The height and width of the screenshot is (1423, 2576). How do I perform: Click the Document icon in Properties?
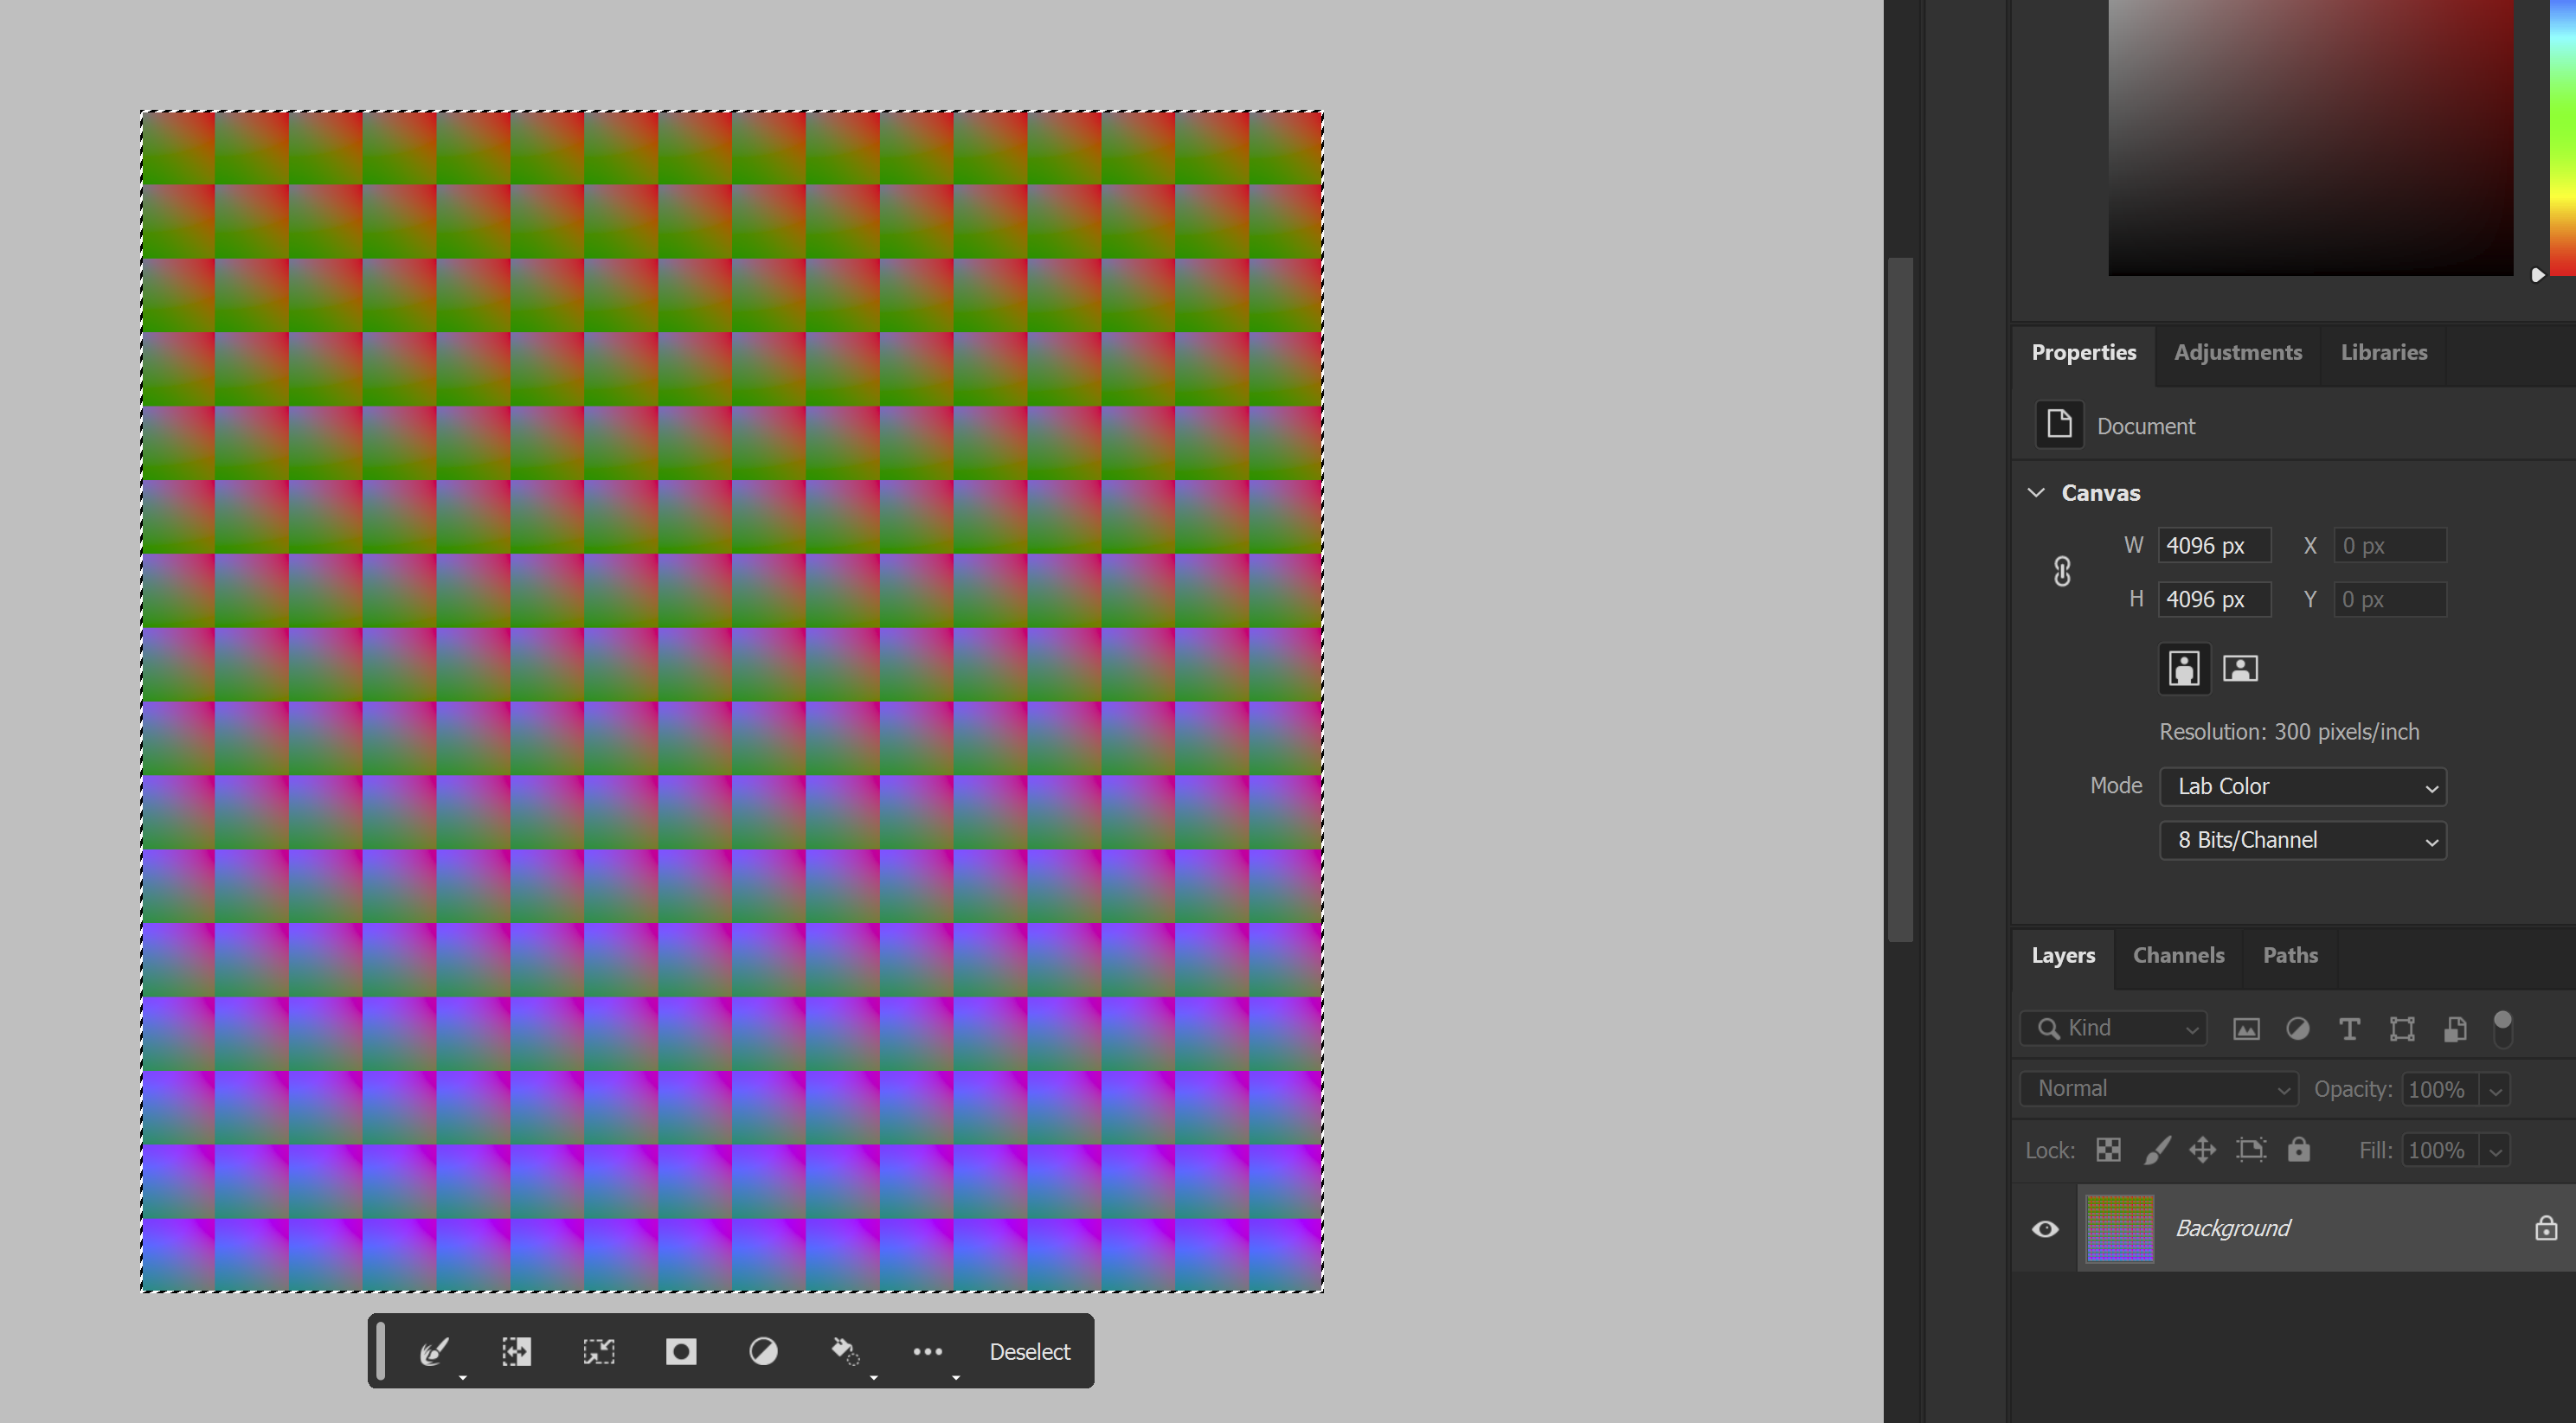tap(2059, 424)
